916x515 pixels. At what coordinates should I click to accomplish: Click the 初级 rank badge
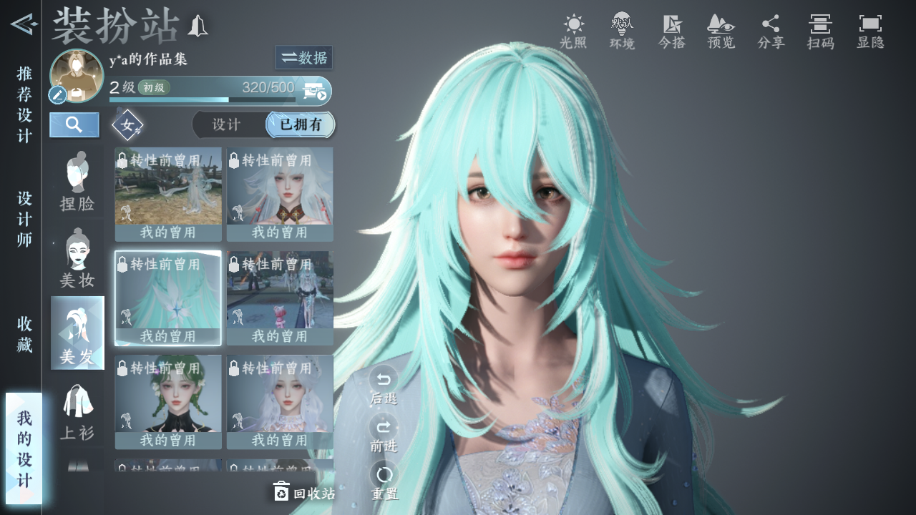pyautogui.click(x=154, y=88)
